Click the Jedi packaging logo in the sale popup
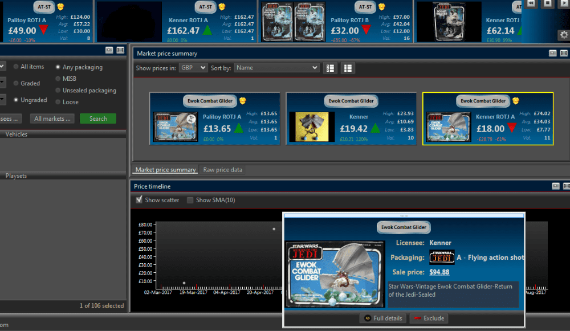 pyautogui.click(x=442, y=258)
